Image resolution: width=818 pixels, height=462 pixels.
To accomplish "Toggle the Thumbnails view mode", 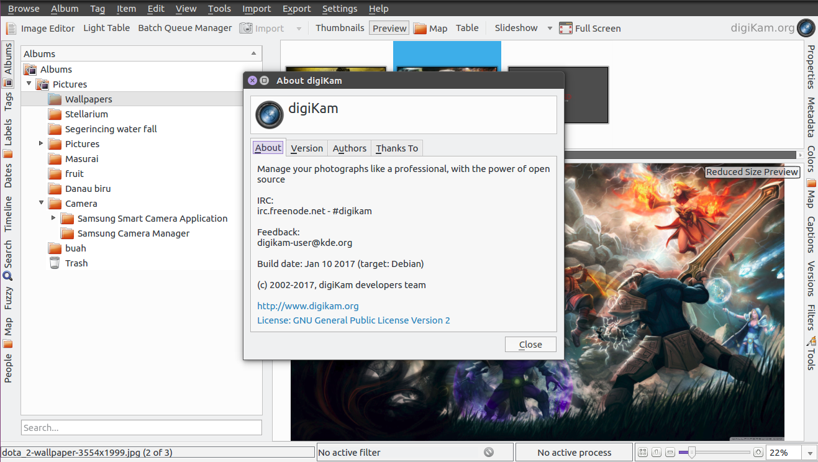I will tap(340, 28).
